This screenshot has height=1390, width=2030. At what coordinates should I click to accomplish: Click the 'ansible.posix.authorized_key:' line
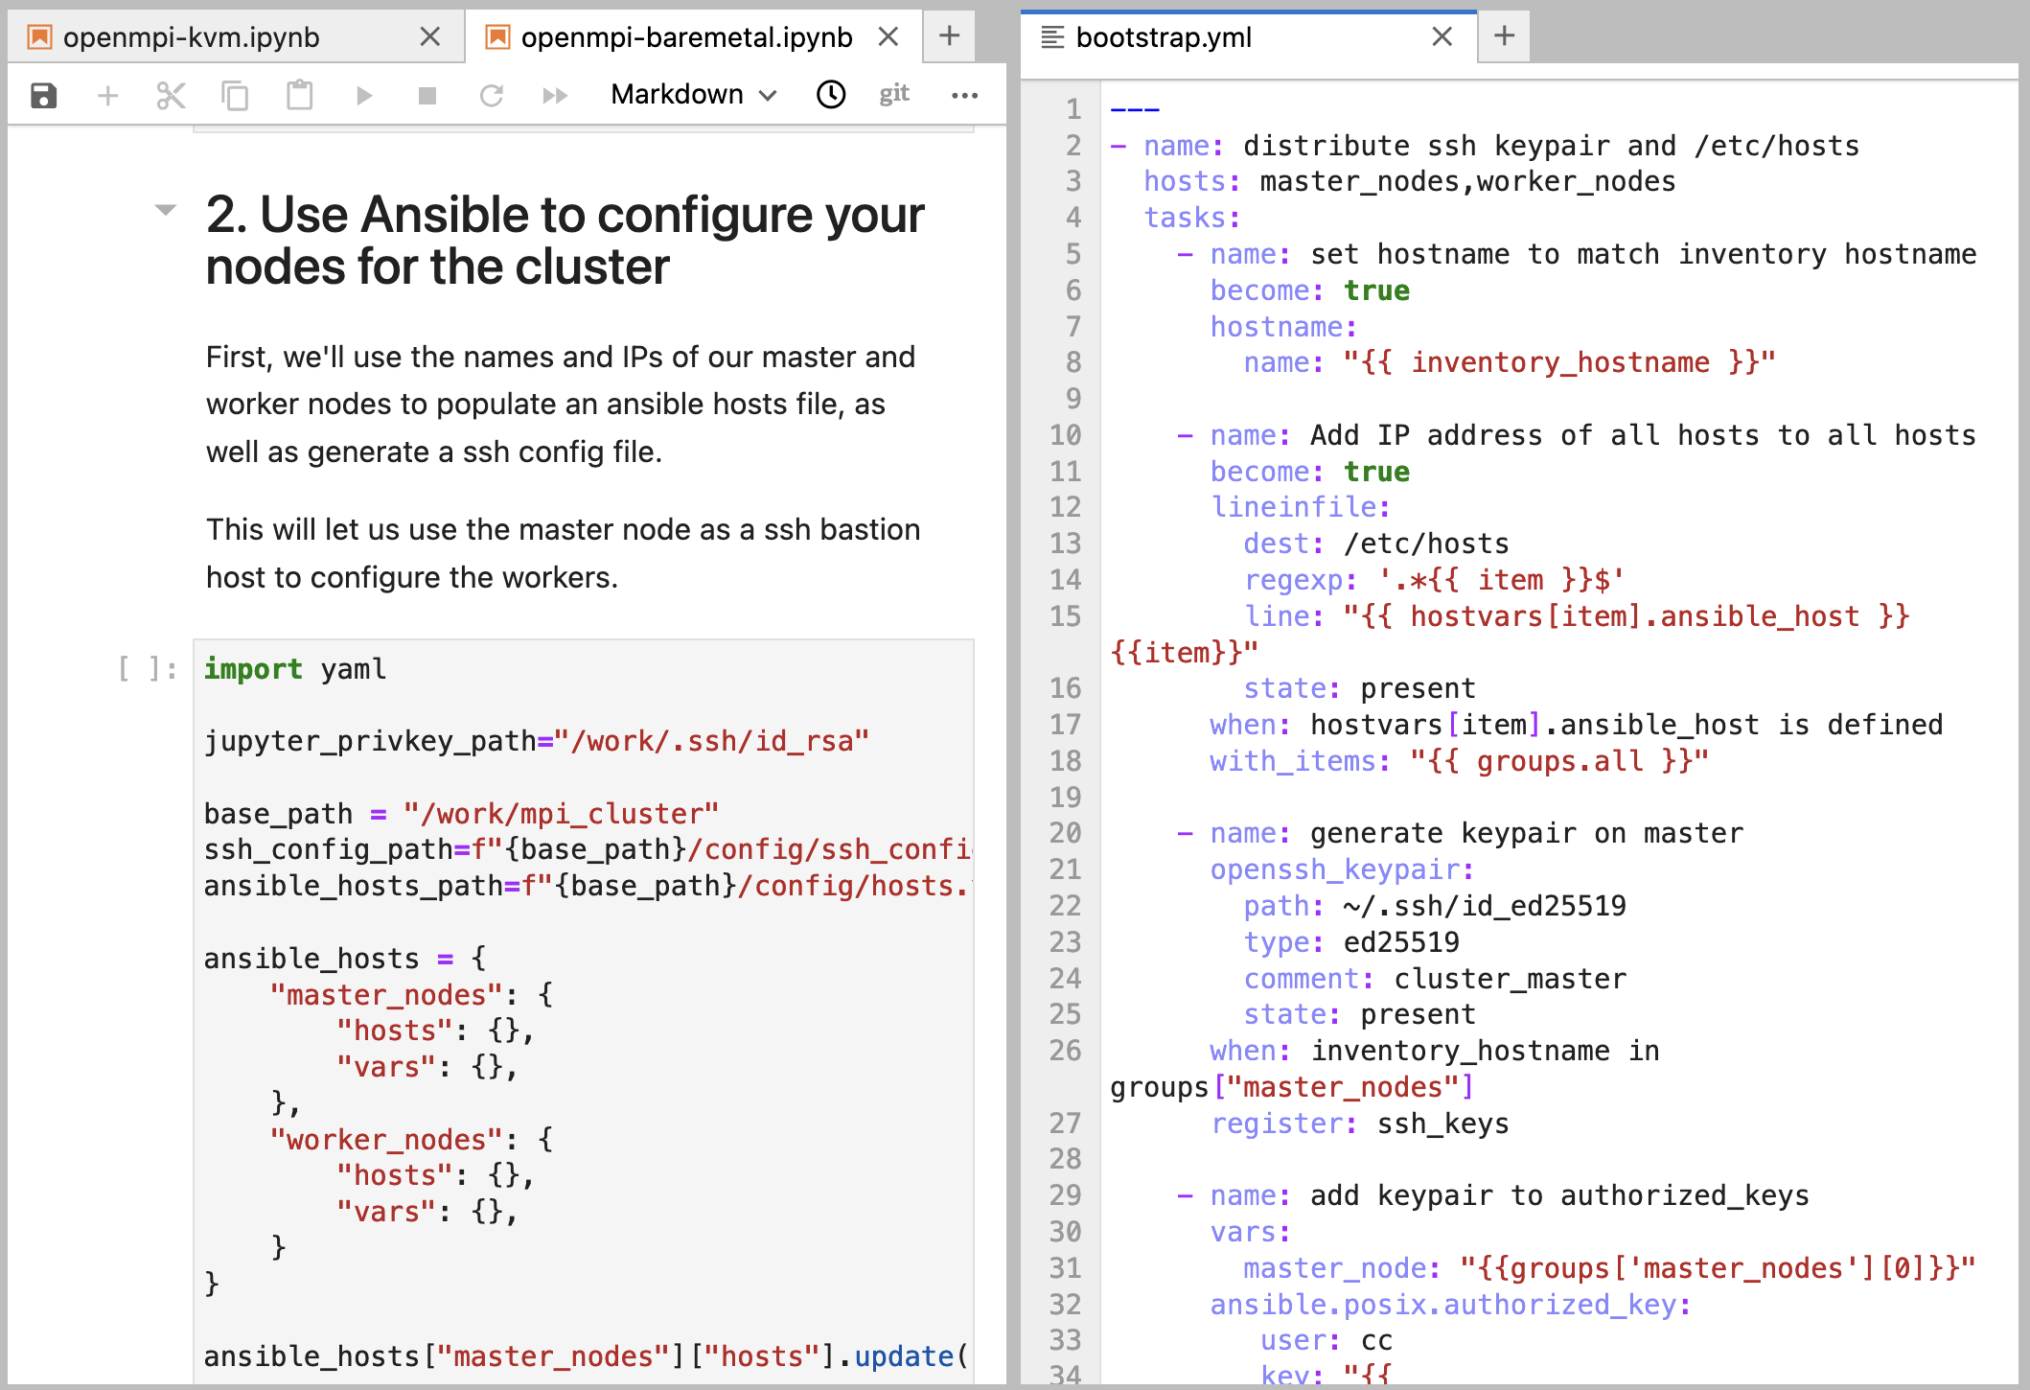coord(1451,1305)
